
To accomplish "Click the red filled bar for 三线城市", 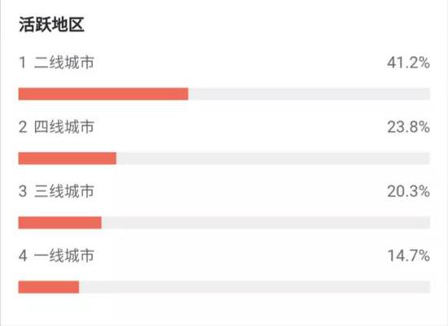I will coord(60,223).
